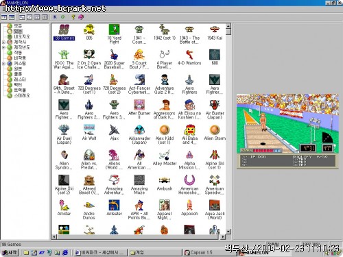Select the 모든 filter in tree
The width and height of the screenshot is (343, 257).
coord(18,26)
